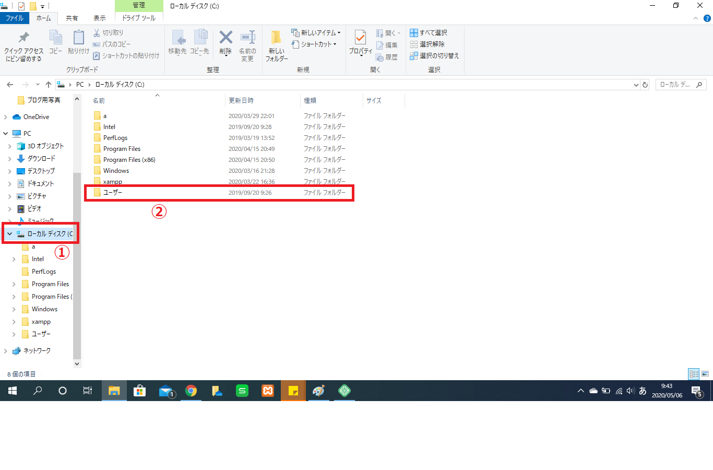Open the recent locations dropdown arrow
This screenshot has height=470, width=713.
tap(38, 85)
